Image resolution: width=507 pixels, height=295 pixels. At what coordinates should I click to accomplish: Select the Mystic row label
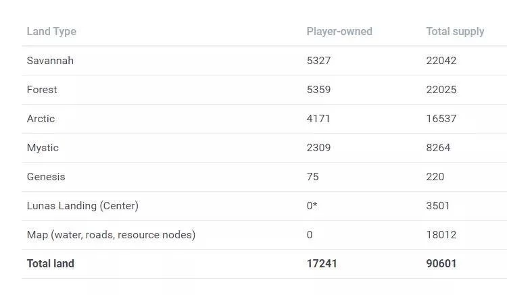pyautogui.click(x=43, y=148)
